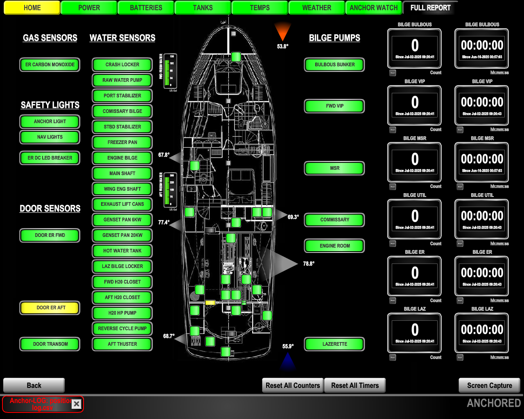Click the small reset button under BILGE MSR count
This screenshot has width=524, height=419.
[393, 187]
